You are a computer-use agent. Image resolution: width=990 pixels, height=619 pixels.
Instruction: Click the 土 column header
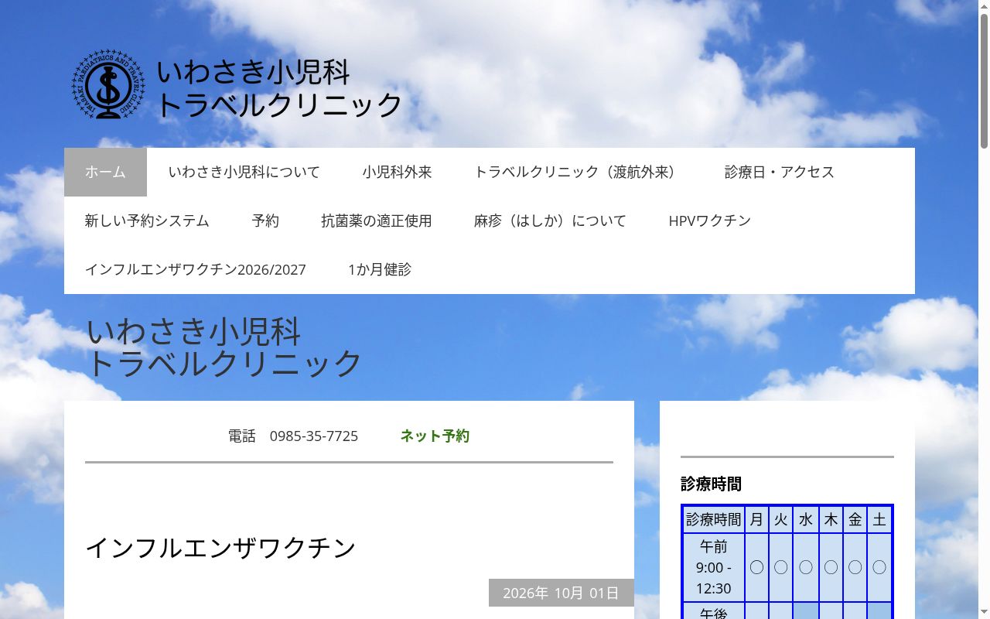tap(879, 520)
